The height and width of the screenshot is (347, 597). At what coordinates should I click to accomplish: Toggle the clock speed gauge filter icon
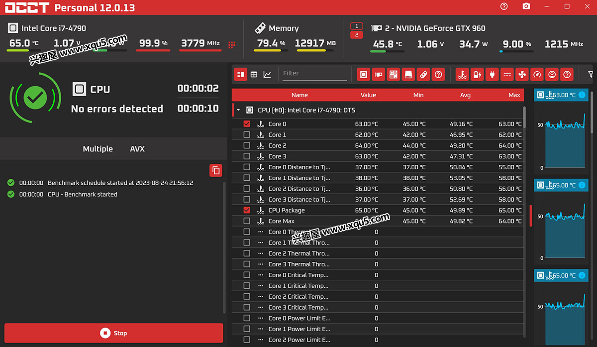pos(537,74)
